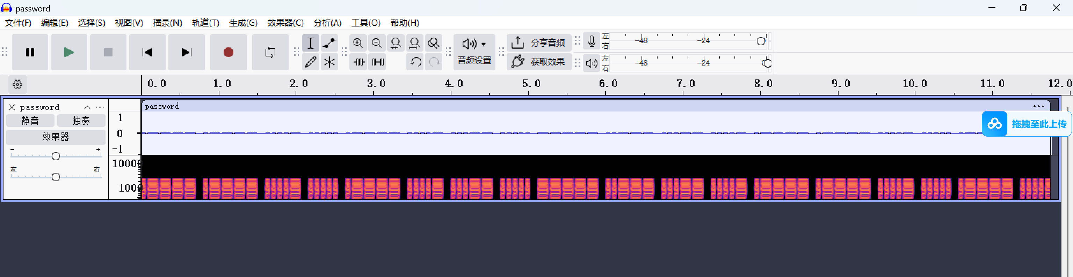Open the 文件(F) menu
This screenshot has width=1073, height=277.
[18, 23]
